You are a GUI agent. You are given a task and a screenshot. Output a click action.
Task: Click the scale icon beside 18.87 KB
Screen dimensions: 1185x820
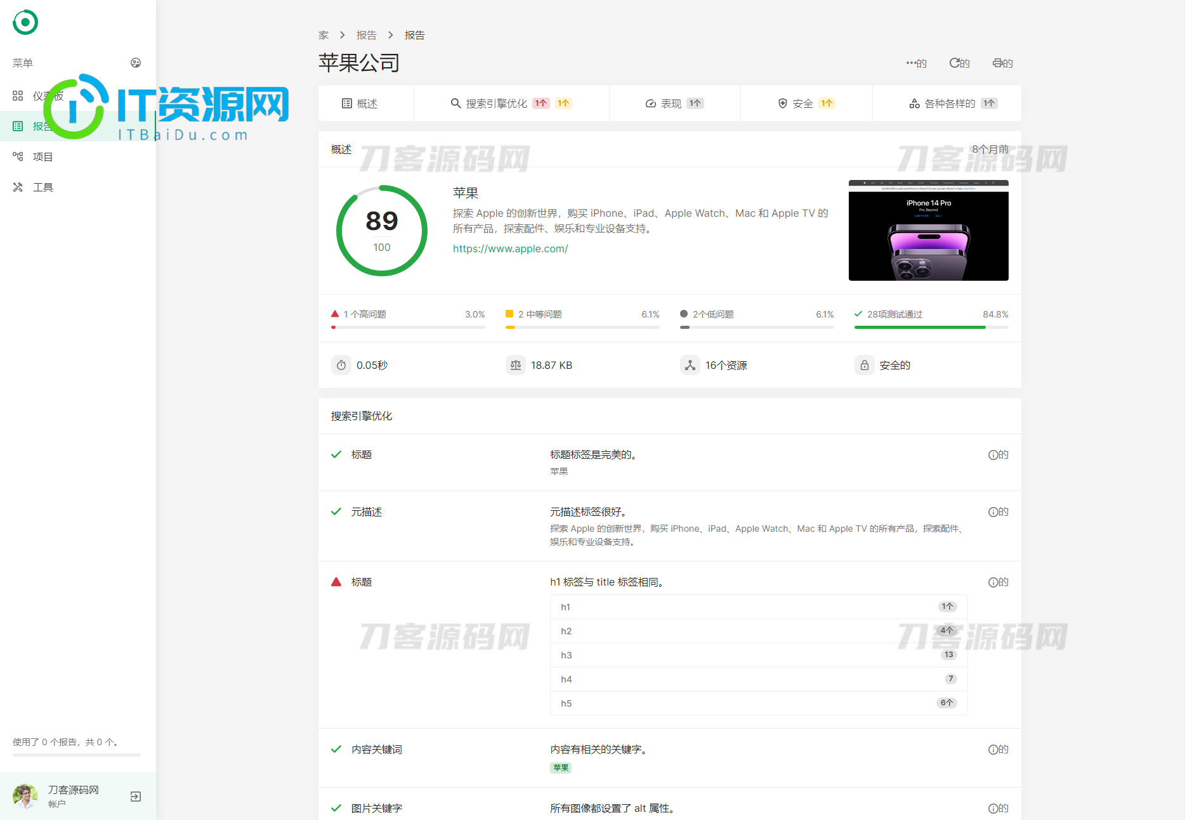point(516,365)
